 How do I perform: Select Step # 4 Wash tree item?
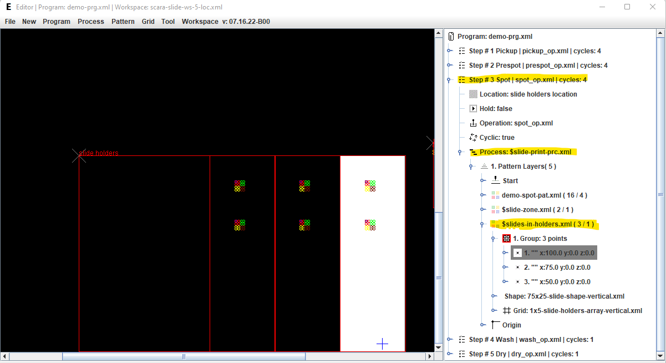[531, 340]
